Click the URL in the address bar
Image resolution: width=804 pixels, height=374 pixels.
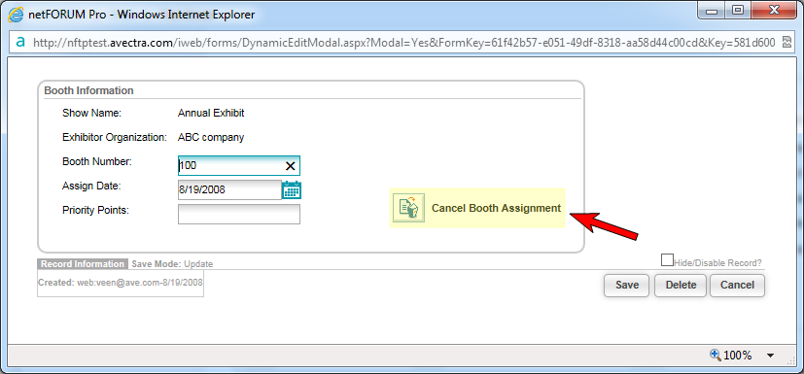pyautogui.click(x=404, y=43)
